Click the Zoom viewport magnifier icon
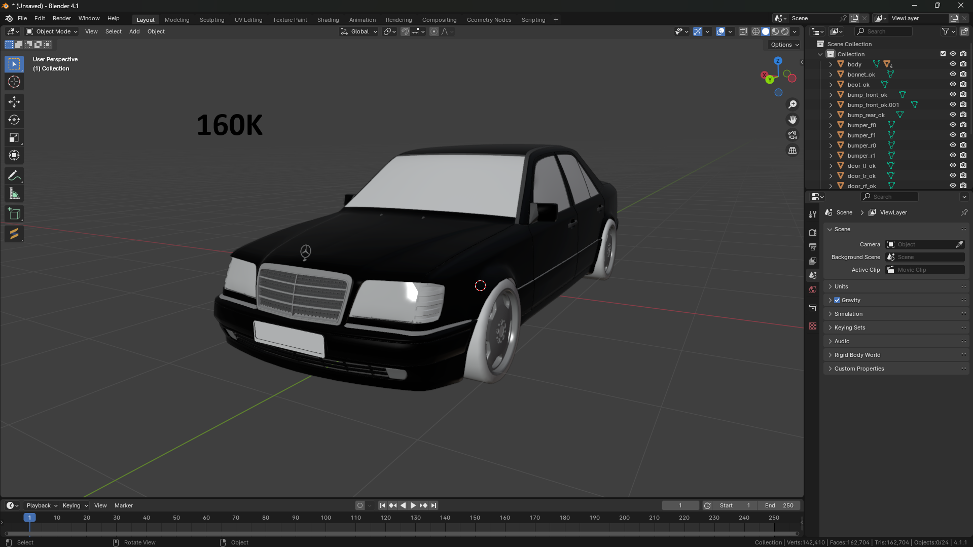The image size is (973, 547). pyautogui.click(x=792, y=104)
